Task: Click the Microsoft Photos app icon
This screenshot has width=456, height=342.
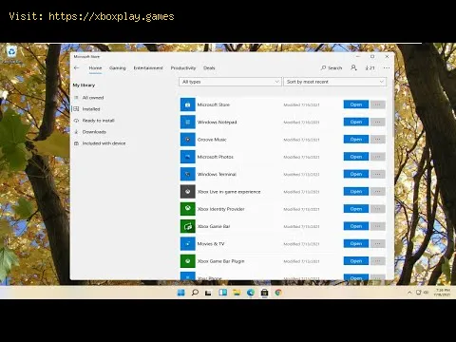Action: pos(188,157)
